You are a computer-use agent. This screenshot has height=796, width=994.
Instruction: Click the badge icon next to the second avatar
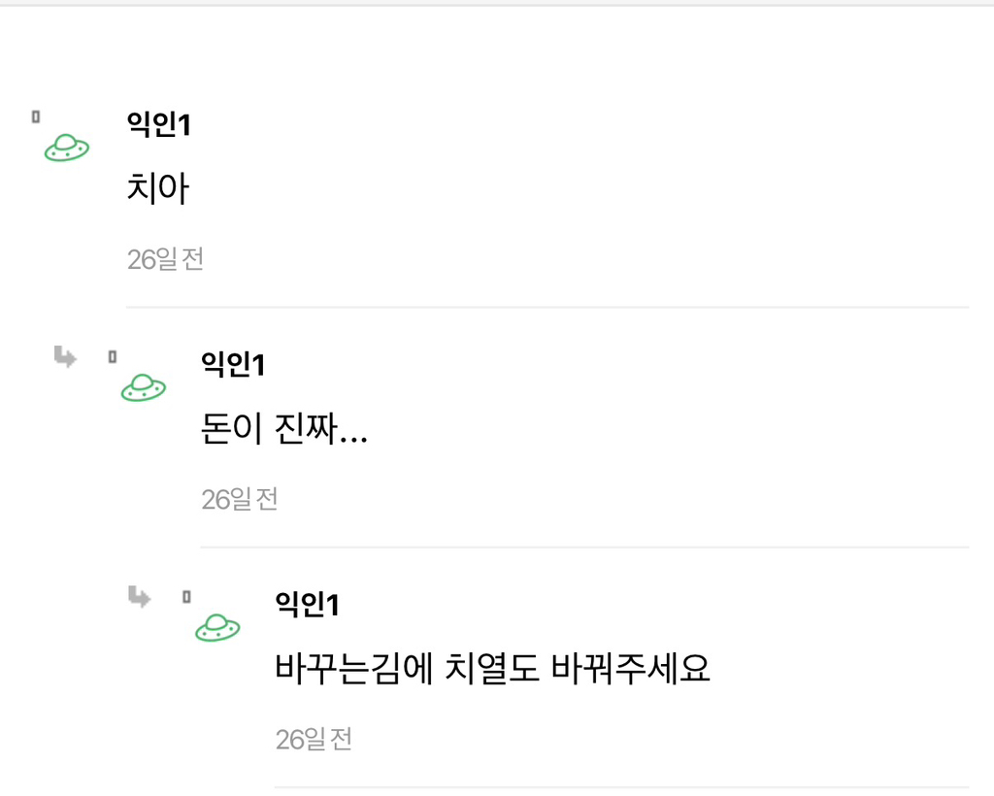point(113,356)
